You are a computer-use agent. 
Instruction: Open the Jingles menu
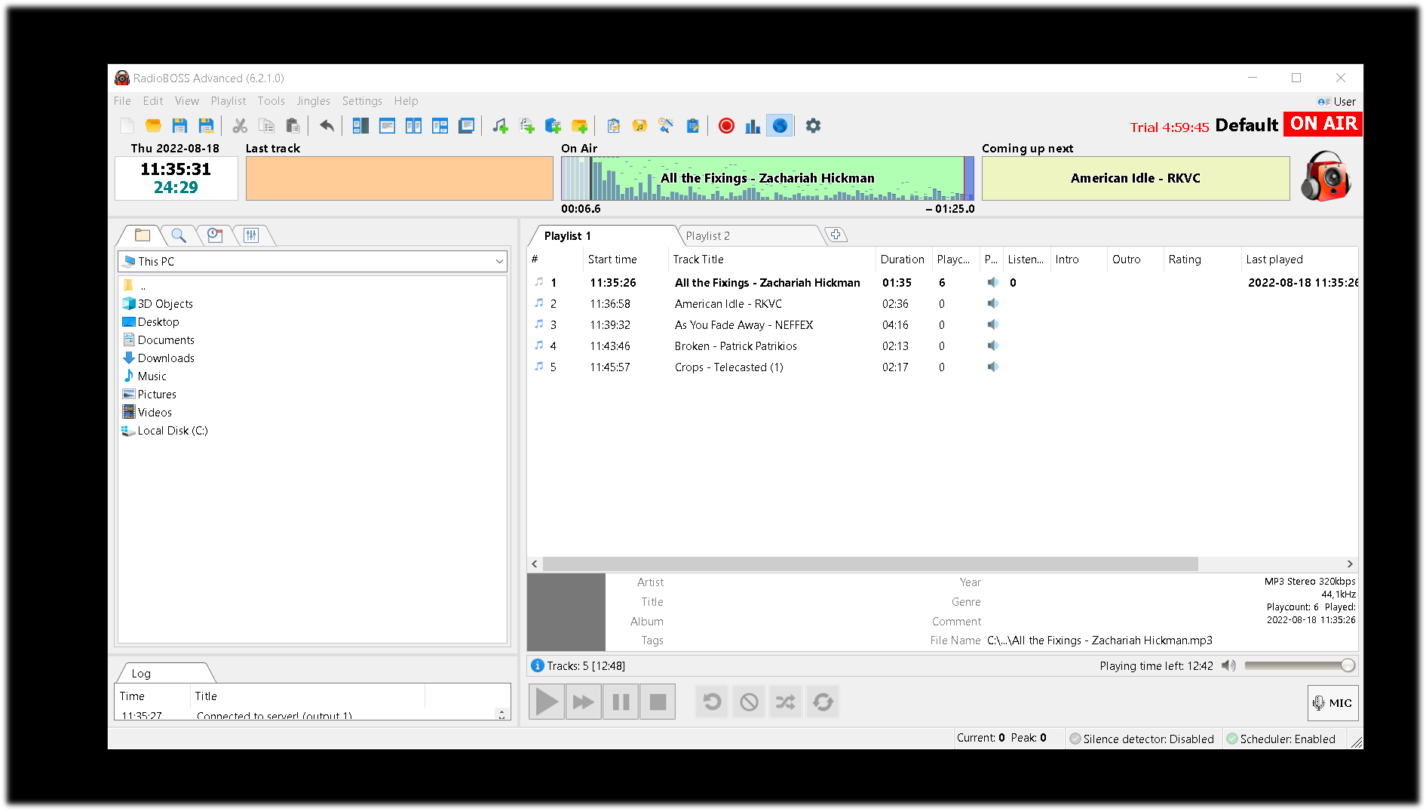313,101
